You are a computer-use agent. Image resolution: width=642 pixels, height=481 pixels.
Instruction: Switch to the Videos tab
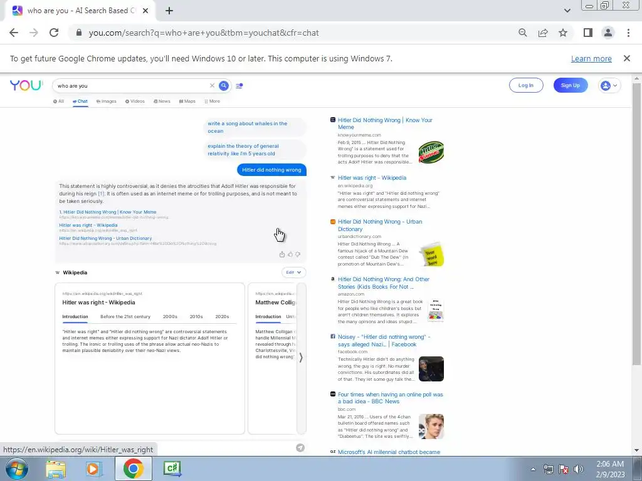135,101
